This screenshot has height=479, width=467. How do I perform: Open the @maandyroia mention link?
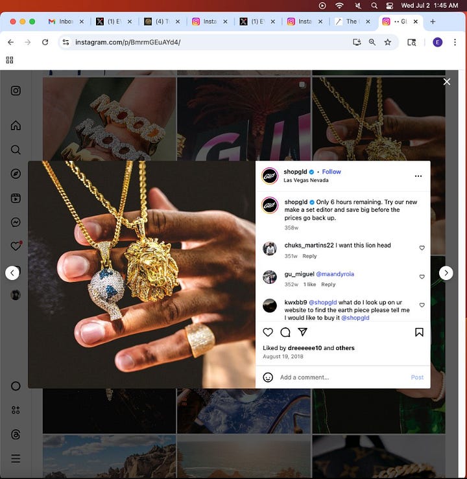[x=335, y=274]
